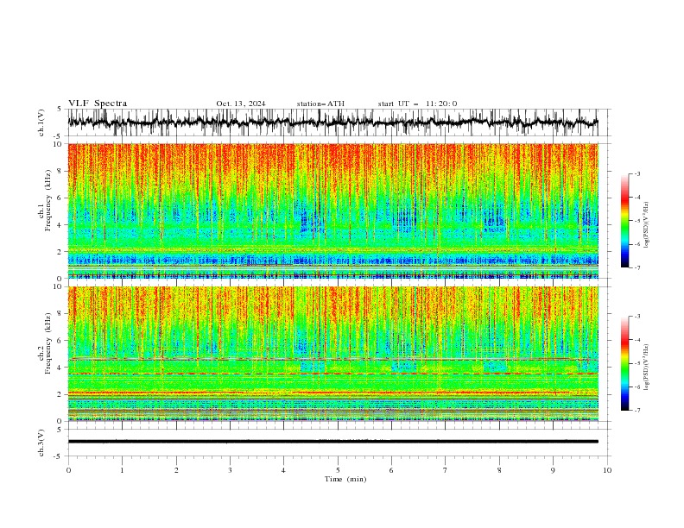This screenshot has height=528, width=684.
Task: Click the ch.1 voltage waveform trace
Action: (x=332, y=123)
